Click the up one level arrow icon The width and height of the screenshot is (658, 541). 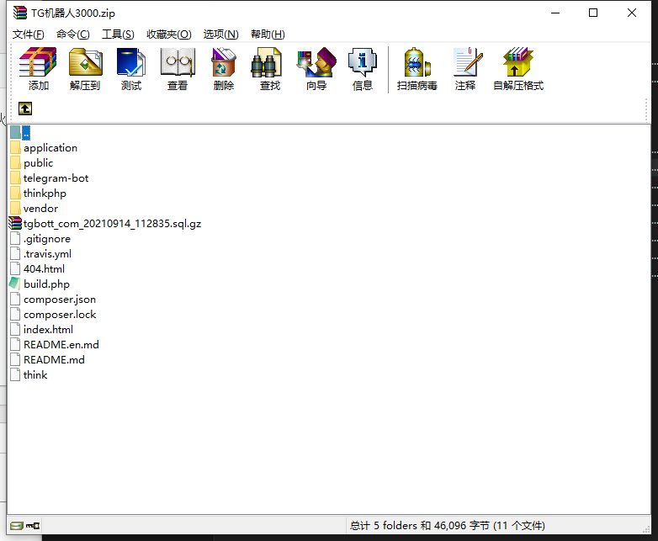[x=25, y=109]
